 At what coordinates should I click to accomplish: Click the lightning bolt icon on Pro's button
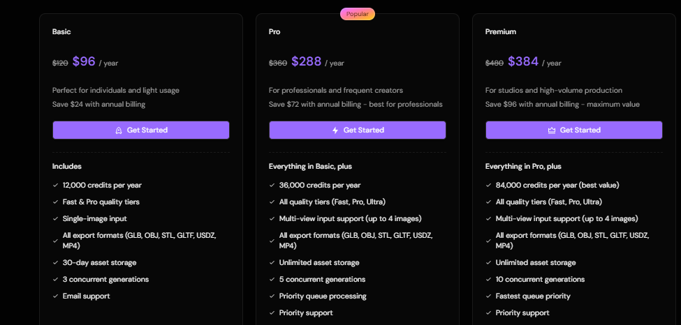tap(335, 130)
